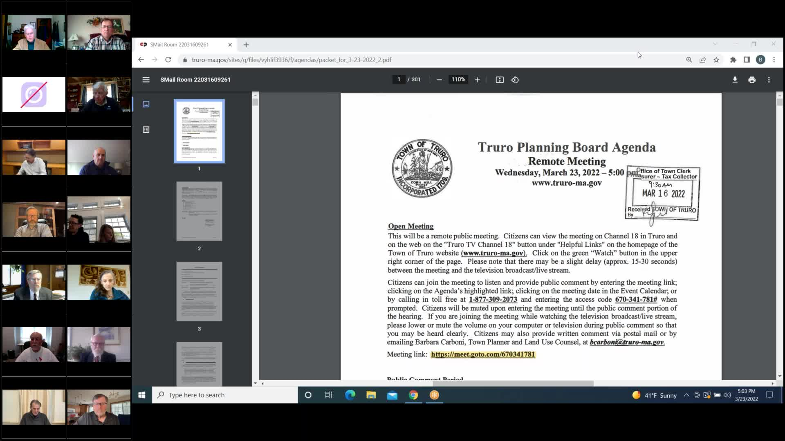Viewport: 785px width, 441px height.
Task: Increase zoom with the plus button
Action: point(477,80)
